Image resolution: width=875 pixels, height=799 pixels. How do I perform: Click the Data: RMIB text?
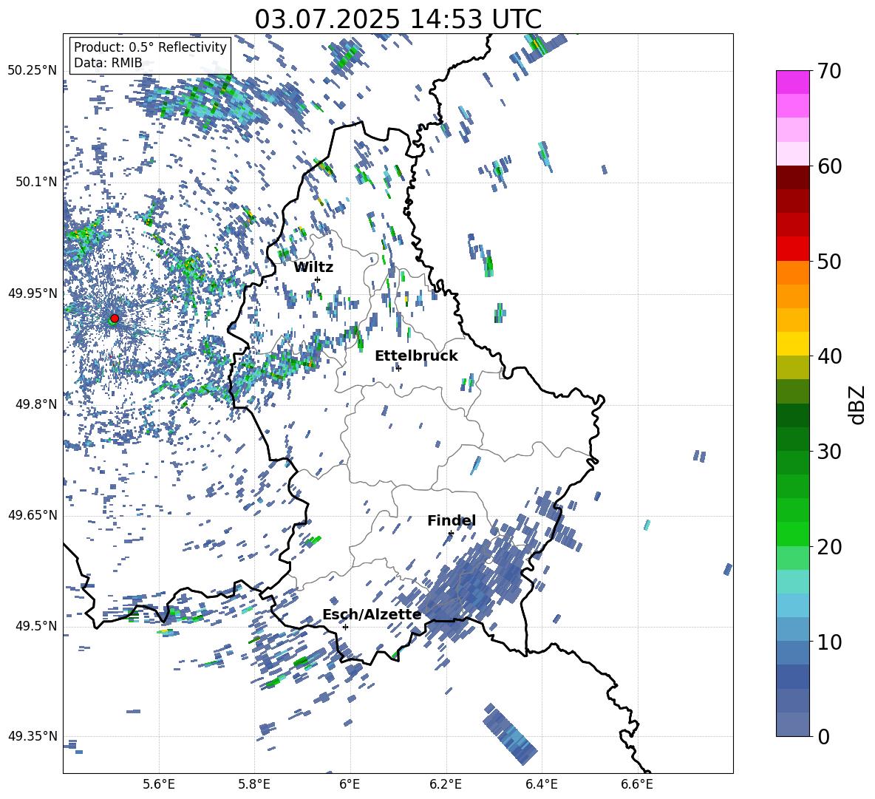[108, 63]
